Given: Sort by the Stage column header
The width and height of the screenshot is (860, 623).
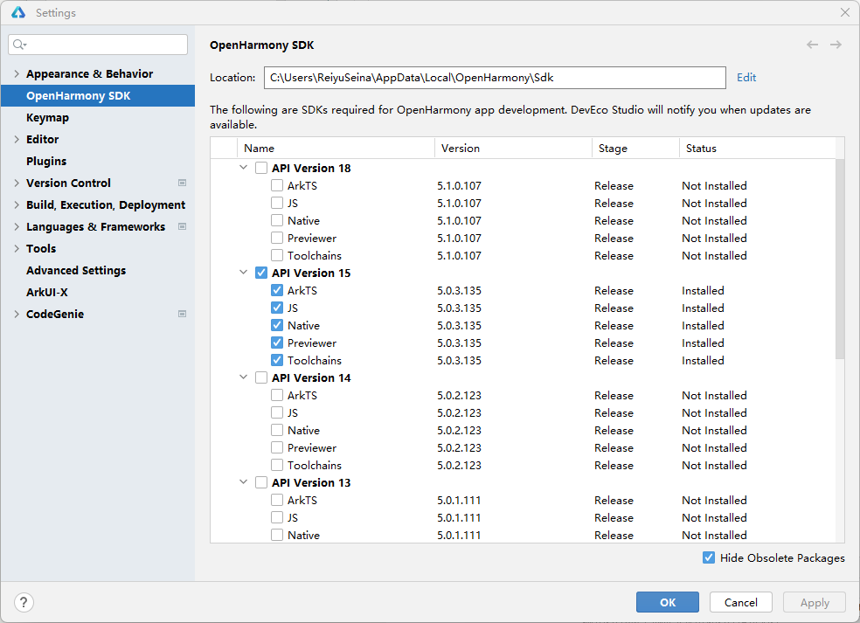Looking at the screenshot, I should click(635, 148).
